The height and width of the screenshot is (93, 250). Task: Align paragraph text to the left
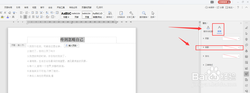click(x=21, y=17)
